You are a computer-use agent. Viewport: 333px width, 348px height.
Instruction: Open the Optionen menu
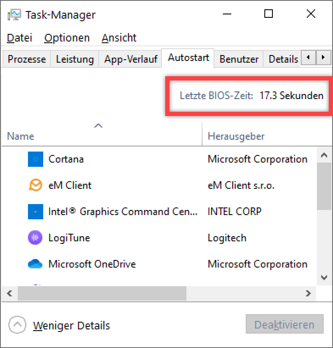click(67, 38)
